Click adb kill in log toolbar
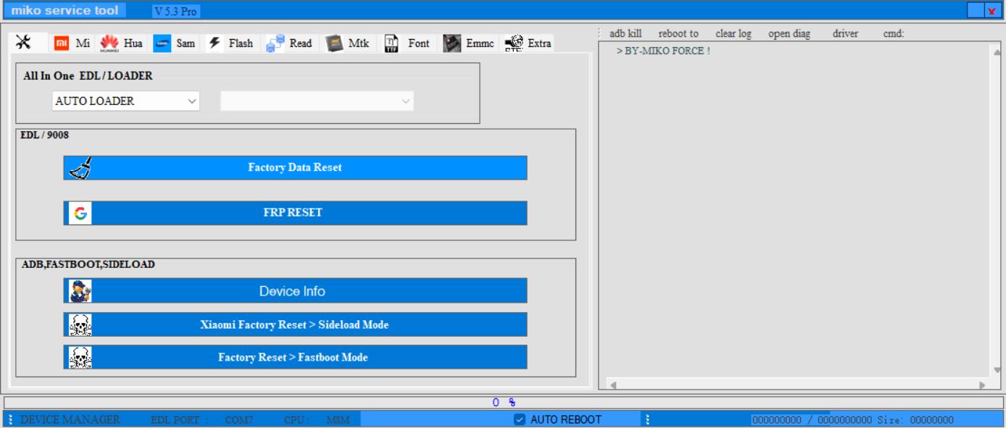Screen dimensions: 1006x428 pyautogui.click(x=625, y=34)
